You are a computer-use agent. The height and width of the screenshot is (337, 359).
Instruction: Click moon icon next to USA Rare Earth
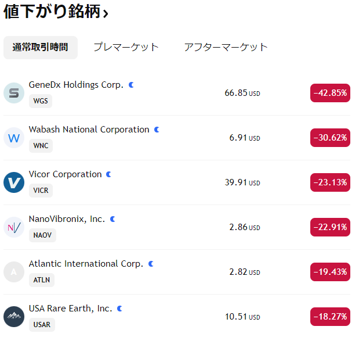[x=119, y=309]
